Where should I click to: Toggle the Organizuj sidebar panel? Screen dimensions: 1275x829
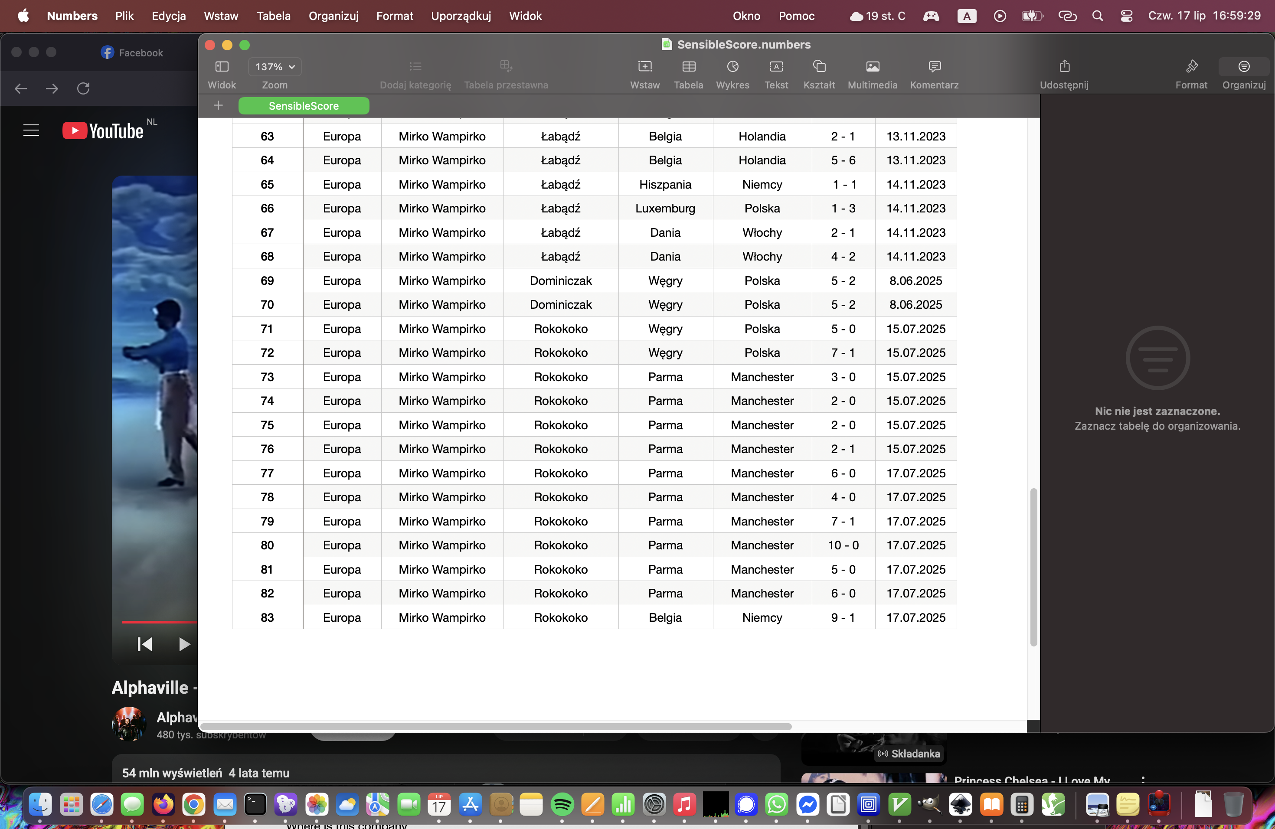pyautogui.click(x=1243, y=67)
